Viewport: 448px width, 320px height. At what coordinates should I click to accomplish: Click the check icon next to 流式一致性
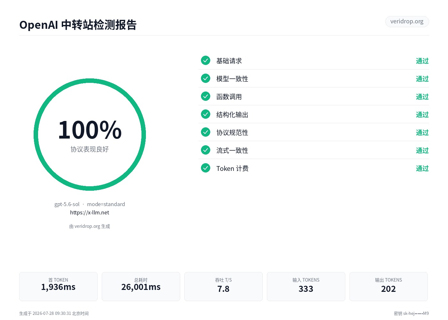point(205,150)
